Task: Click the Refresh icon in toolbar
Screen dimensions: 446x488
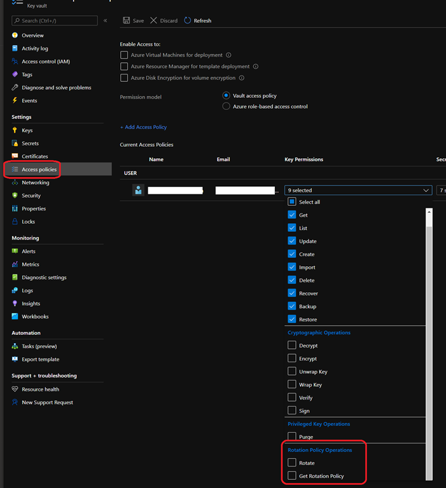Action: click(x=188, y=21)
